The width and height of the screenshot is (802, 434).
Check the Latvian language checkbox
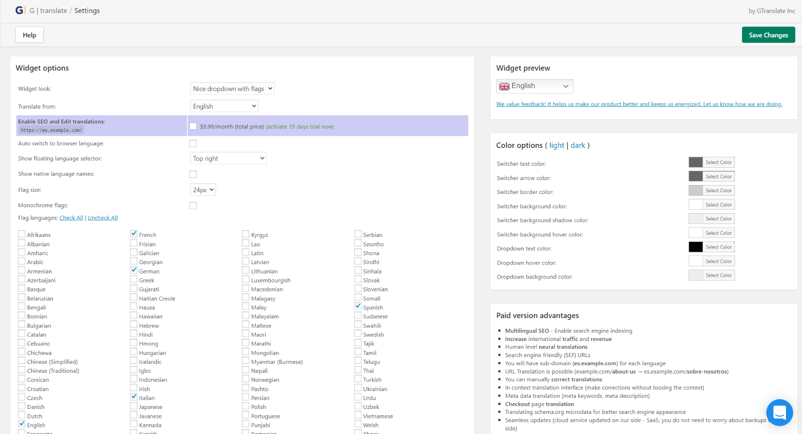coord(246,261)
